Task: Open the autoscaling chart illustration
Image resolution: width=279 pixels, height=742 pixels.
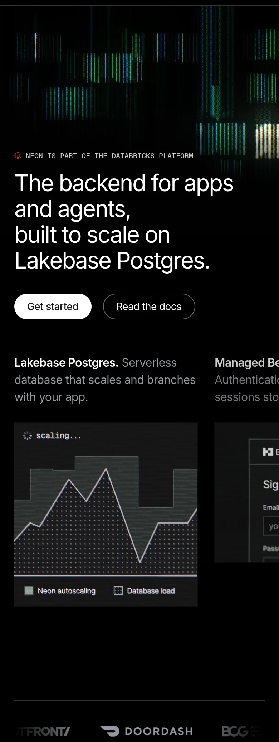Action: tap(106, 514)
